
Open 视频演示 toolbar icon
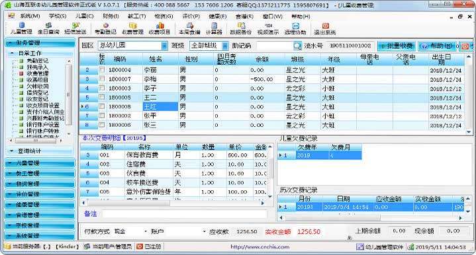[x=268, y=28]
